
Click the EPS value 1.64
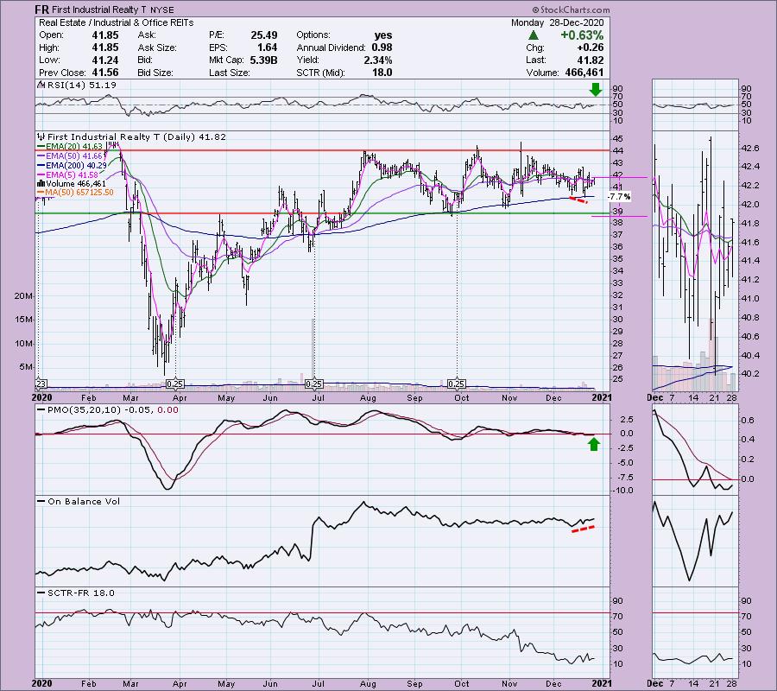(x=267, y=48)
